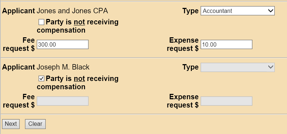Select the applicant name Jones and Jones CPA
The image size is (287, 134).
pyautogui.click(x=72, y=11)
